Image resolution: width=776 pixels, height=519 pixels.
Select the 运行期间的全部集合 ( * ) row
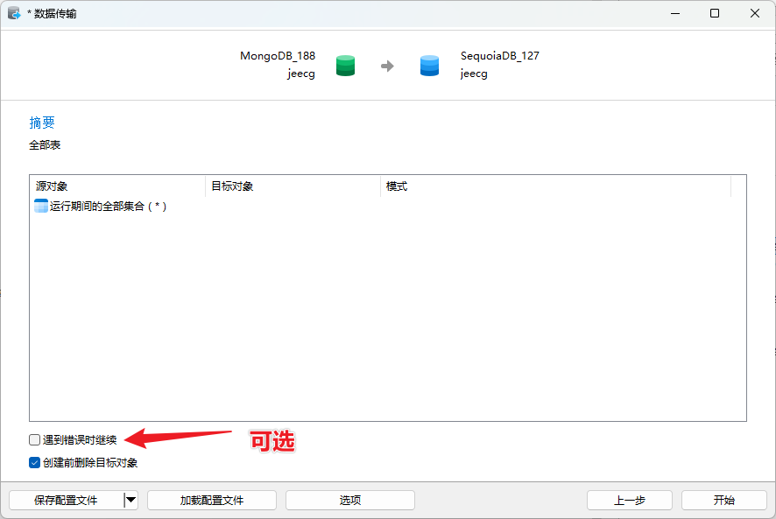[x=107, y=207]
